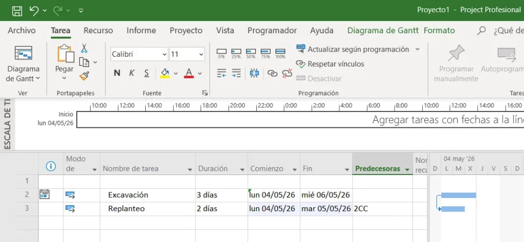This screenshot has height=242, width=524.
Task: Mark task 100% complete
Action: 280,54
